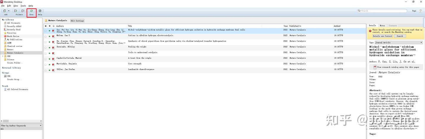Toggle read dot for Tools to understand catalysis
Image resolution: width=425 pixels, height=139 pixels.
coord(50,53)
